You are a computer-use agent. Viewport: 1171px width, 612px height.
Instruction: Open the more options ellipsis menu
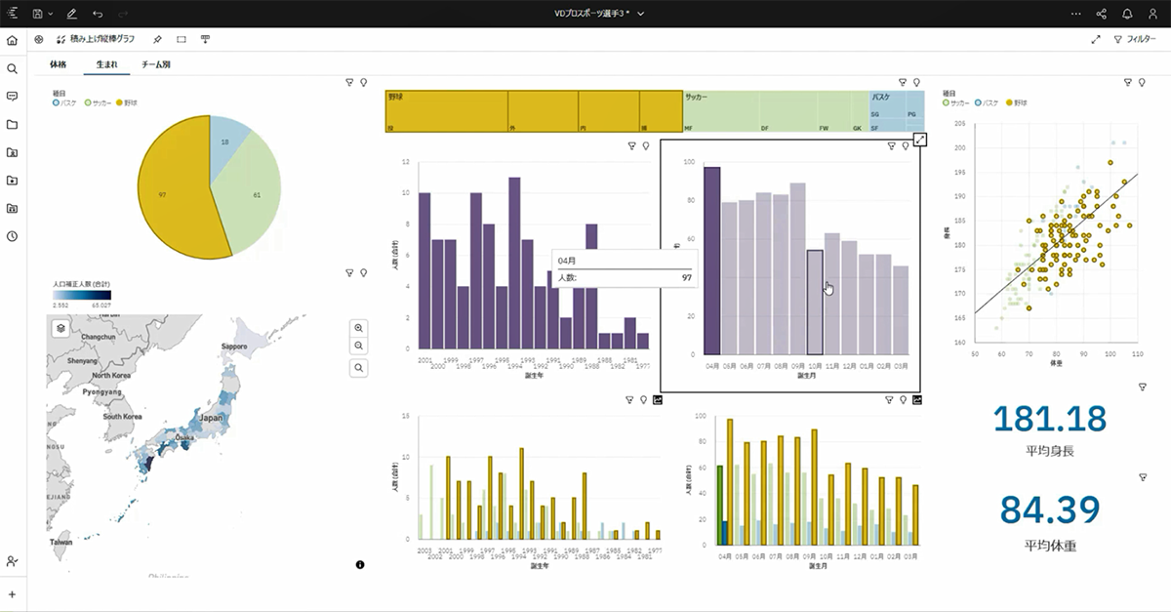[1076, 14]
